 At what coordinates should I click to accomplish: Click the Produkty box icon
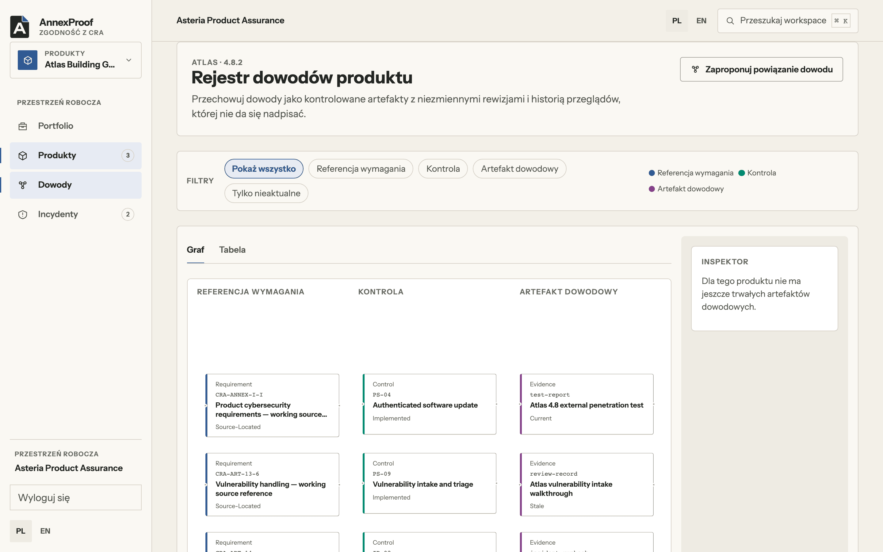[23, 155]
